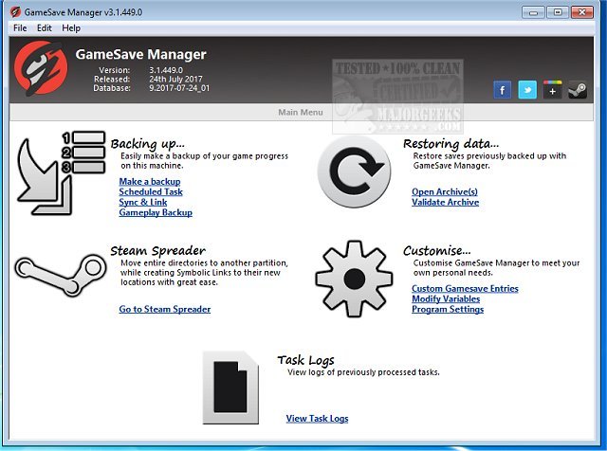Click the Open Archive(s) link
The width and height of the screenshot is (607, 451).
[445, 191]
